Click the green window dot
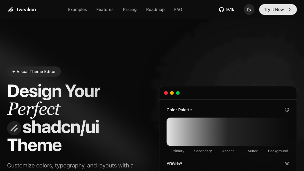304x171 pixels. [x=178, y=93]
